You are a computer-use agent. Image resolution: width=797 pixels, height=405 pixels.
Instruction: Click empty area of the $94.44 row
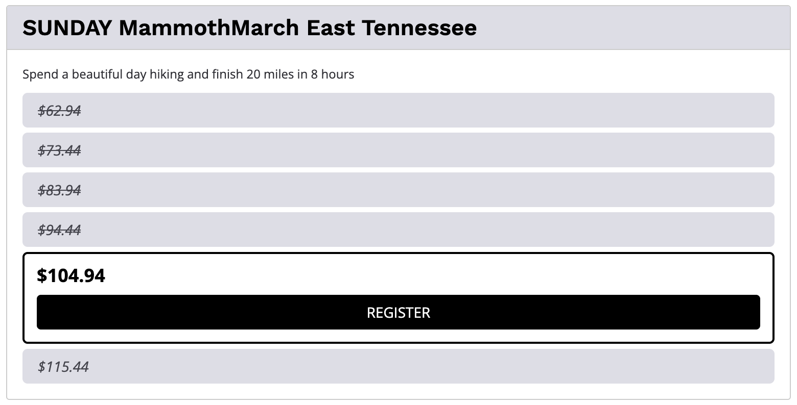(409, 230)
